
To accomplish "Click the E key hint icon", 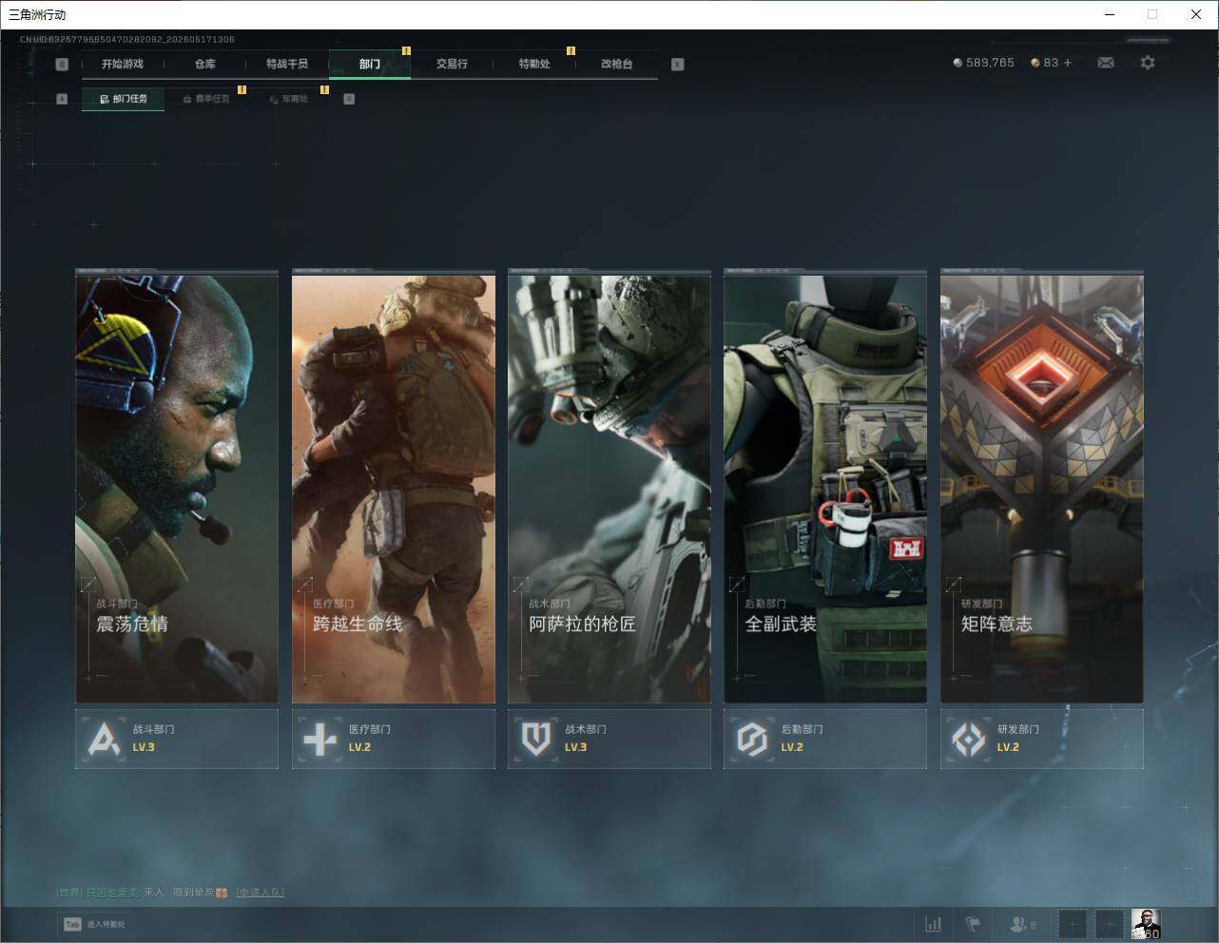I will (677, 65).
